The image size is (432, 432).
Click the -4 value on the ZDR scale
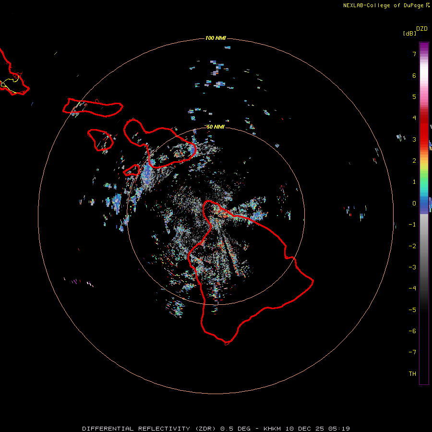(412, 288)
